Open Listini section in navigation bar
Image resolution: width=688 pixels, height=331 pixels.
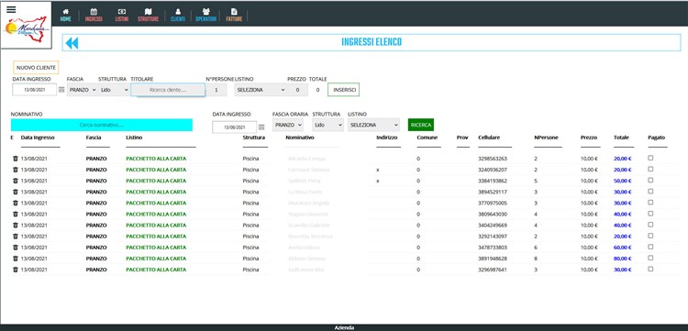tap(121, 16)
